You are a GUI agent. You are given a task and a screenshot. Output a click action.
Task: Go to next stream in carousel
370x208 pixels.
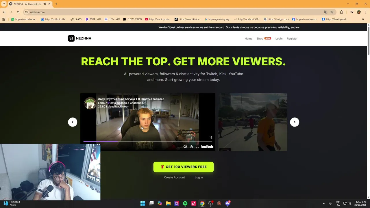click(295, 122)
